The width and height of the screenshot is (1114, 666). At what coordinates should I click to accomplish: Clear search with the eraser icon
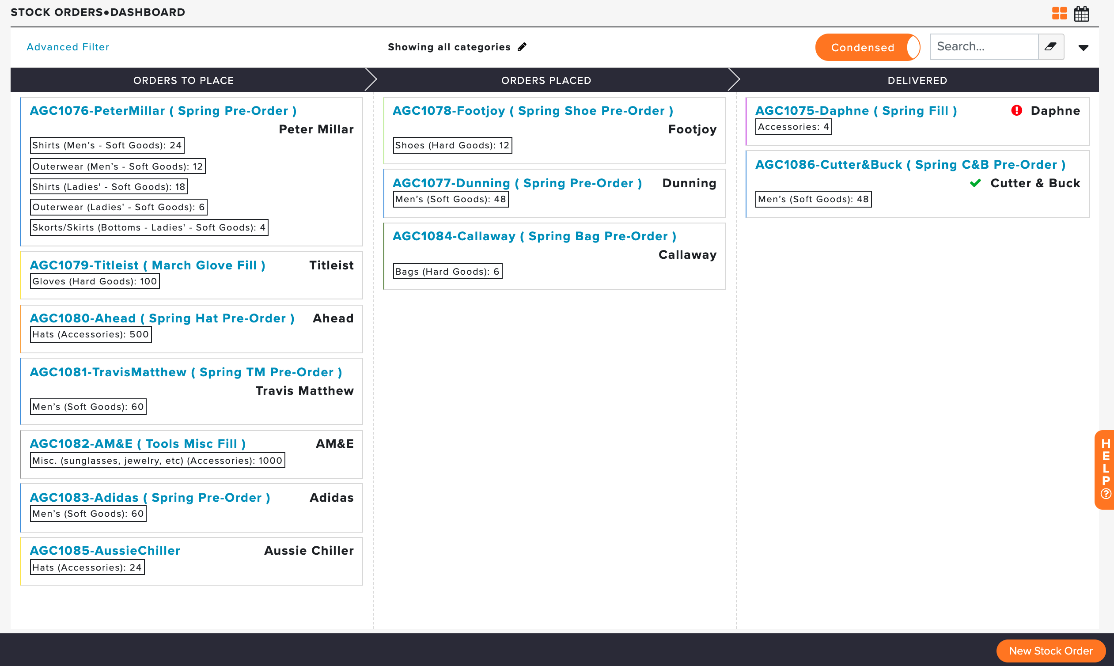[1051, 47]
